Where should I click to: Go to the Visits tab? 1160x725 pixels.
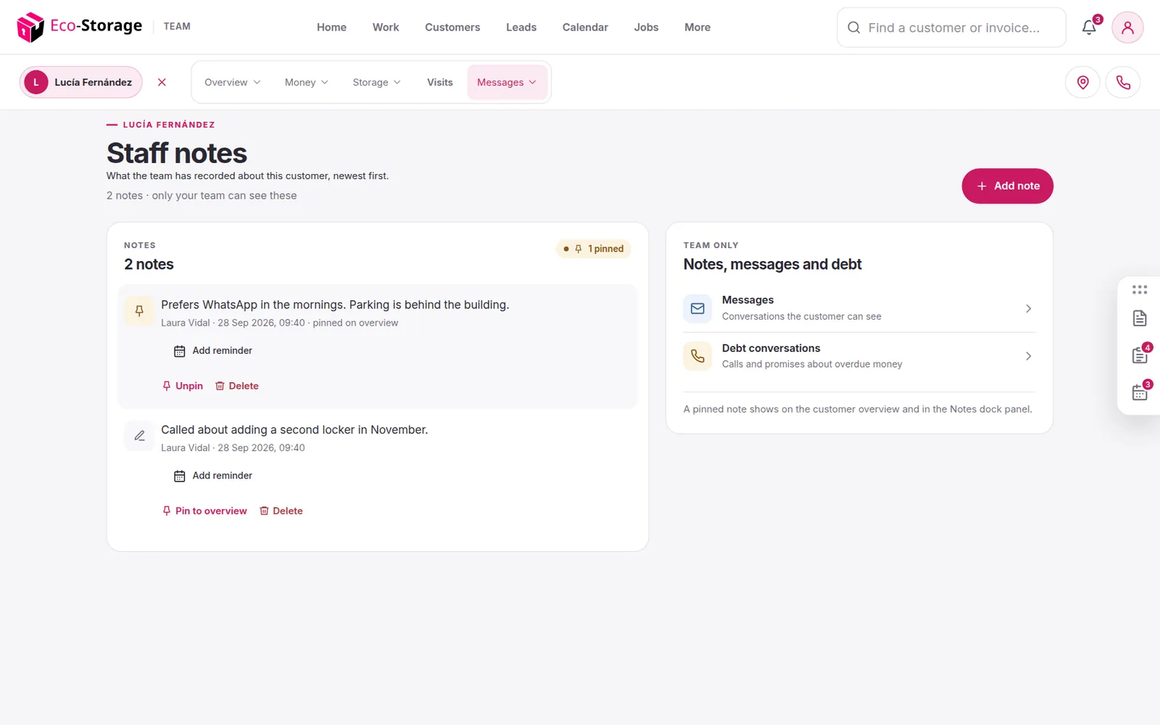(x=440, y=83)
